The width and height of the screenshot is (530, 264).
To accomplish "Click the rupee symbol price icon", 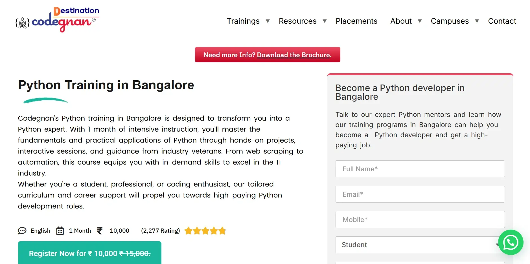I will point(100,231).
